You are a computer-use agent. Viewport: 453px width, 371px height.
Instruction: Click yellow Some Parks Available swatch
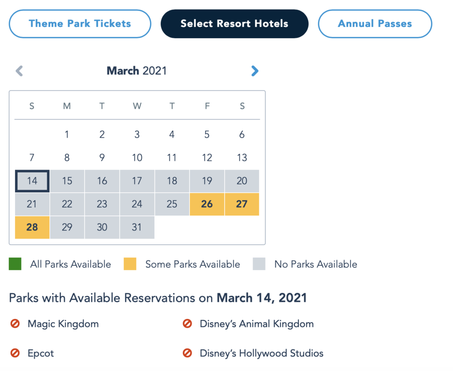[x=130, y=264]
